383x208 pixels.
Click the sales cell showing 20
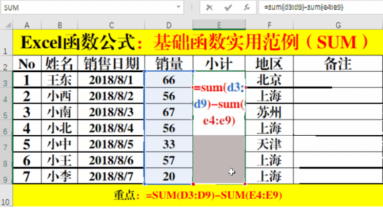point(169,176)
